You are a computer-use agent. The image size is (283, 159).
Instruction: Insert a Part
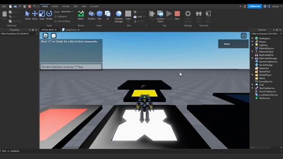point(99,15)
